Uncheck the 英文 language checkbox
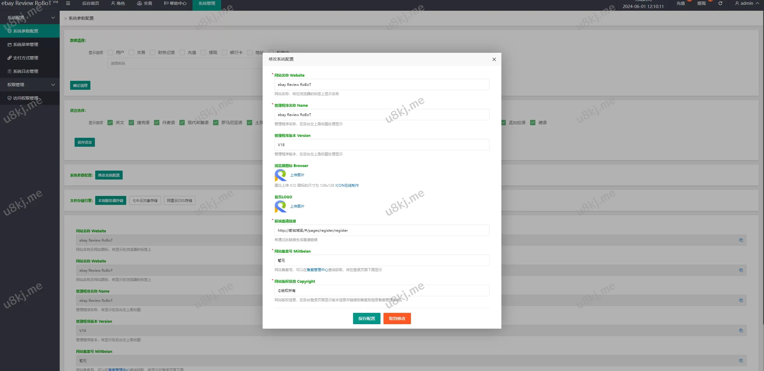The image size is (764, 371). 110,123
